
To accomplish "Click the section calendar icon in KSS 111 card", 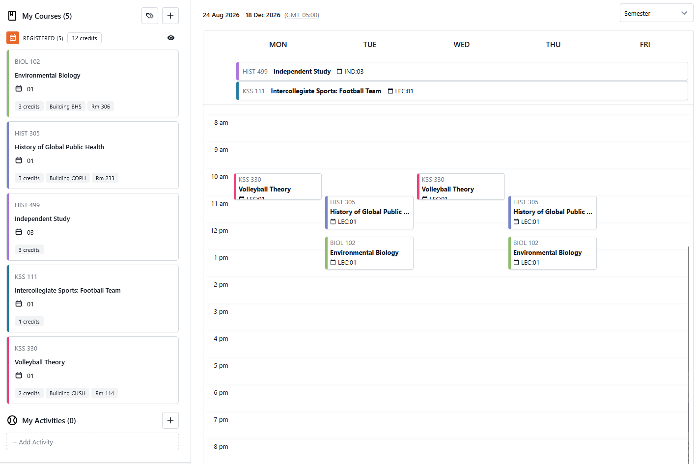I will point(19,304).
